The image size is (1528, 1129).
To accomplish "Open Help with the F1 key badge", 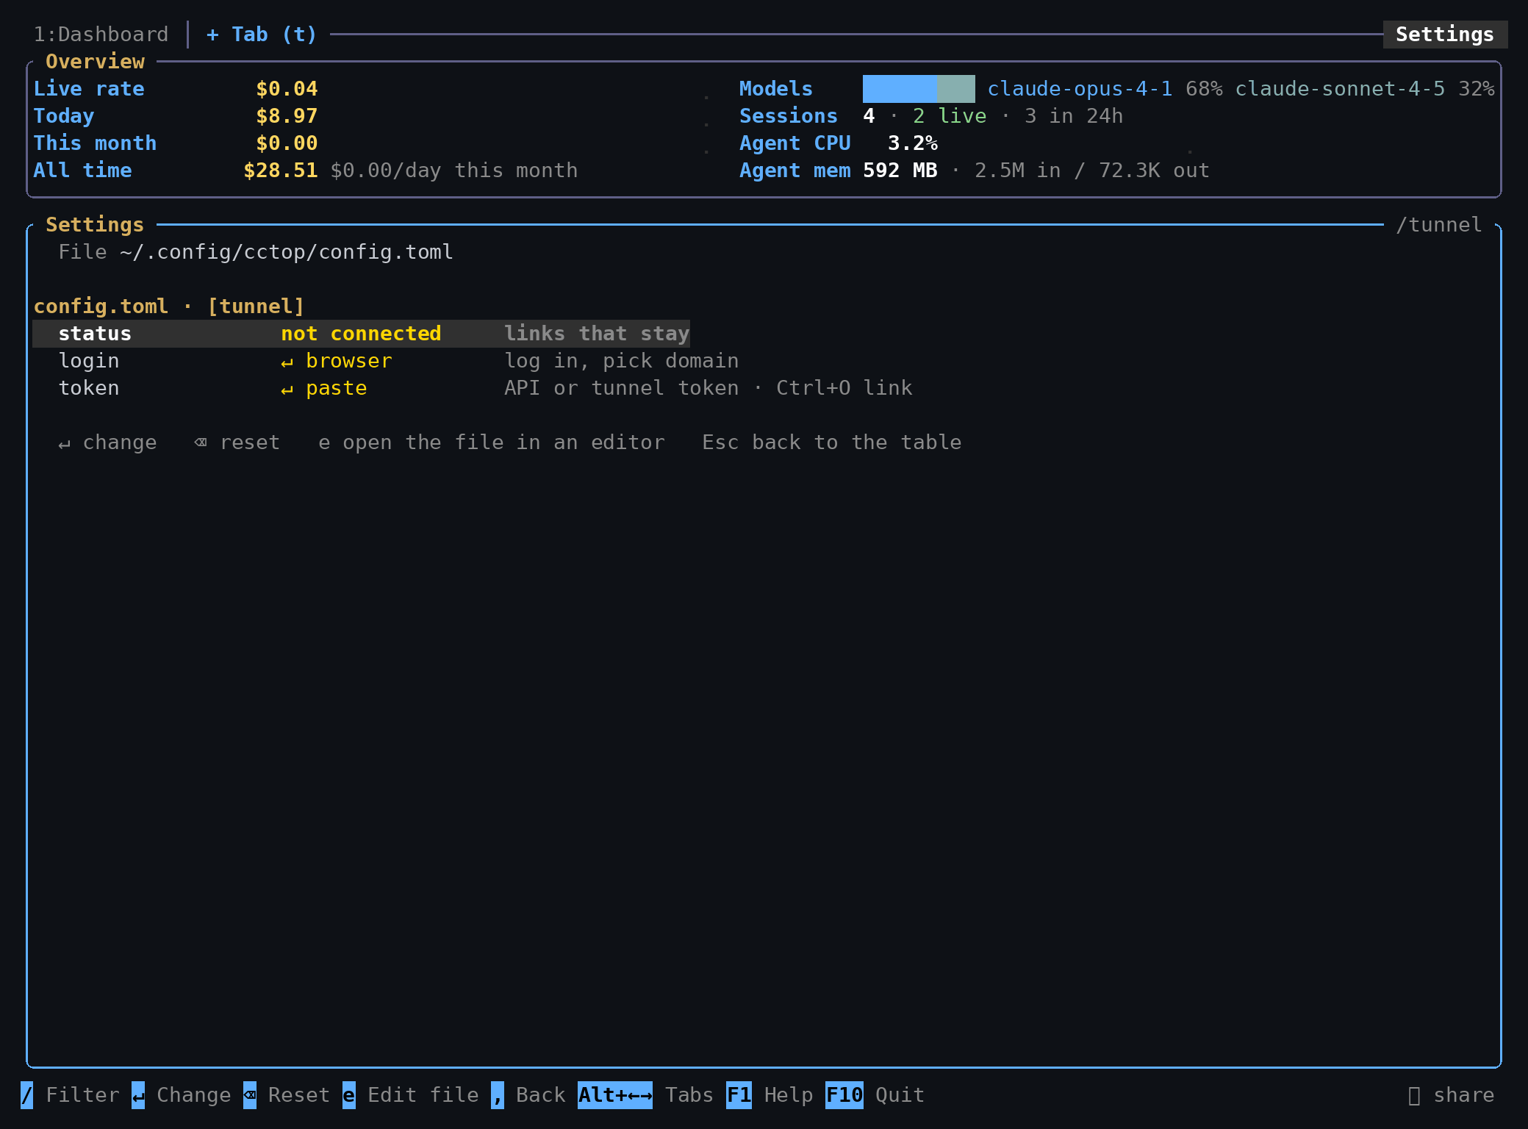I will [739, 1095].
